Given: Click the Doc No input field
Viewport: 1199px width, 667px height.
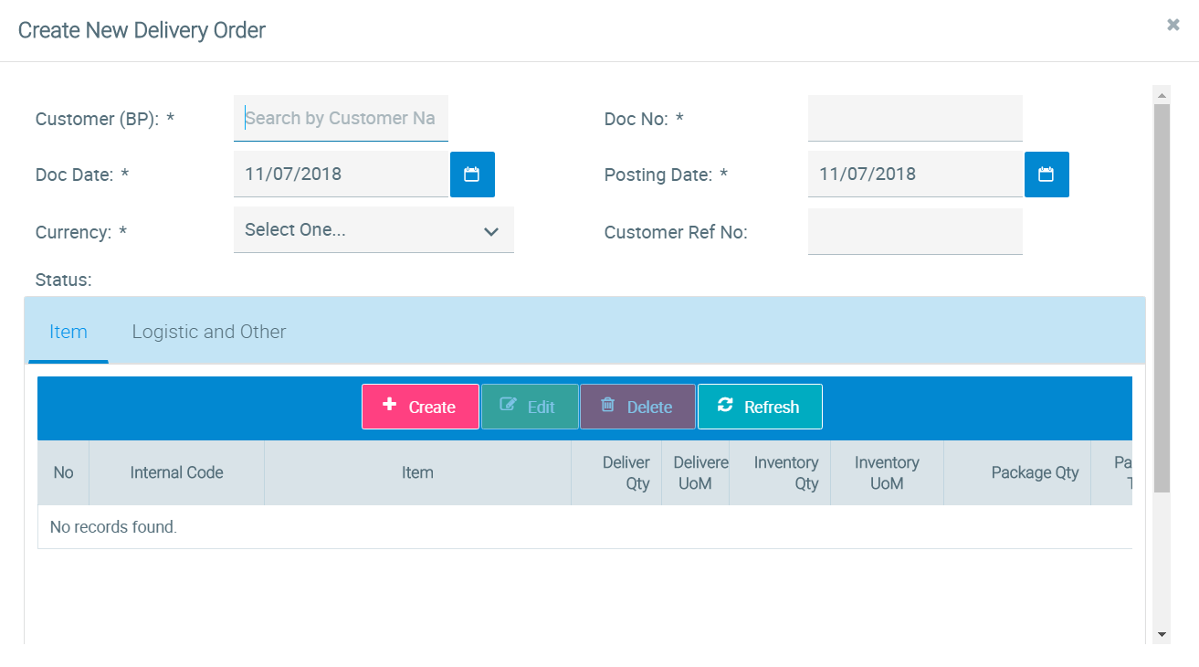Looking at the screenshot, I should click(x=914, y=119).
